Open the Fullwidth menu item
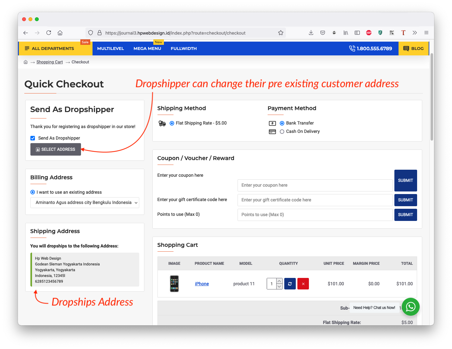Viewport: 452px width, 349px height. (184, 48)
